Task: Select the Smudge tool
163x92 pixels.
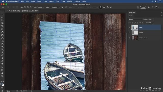Action: click(x=2, y=52)
